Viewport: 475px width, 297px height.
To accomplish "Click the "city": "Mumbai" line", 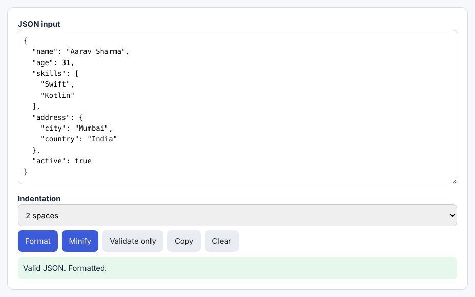I will click(x=77, y=128).
